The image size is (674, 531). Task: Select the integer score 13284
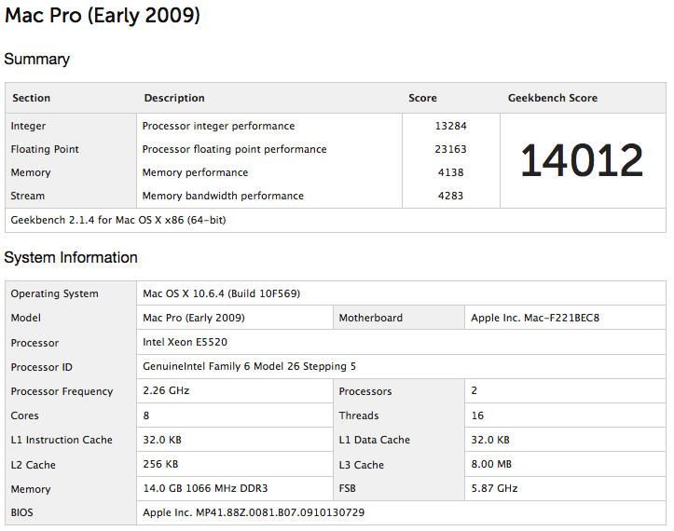[x=450, y=126]
